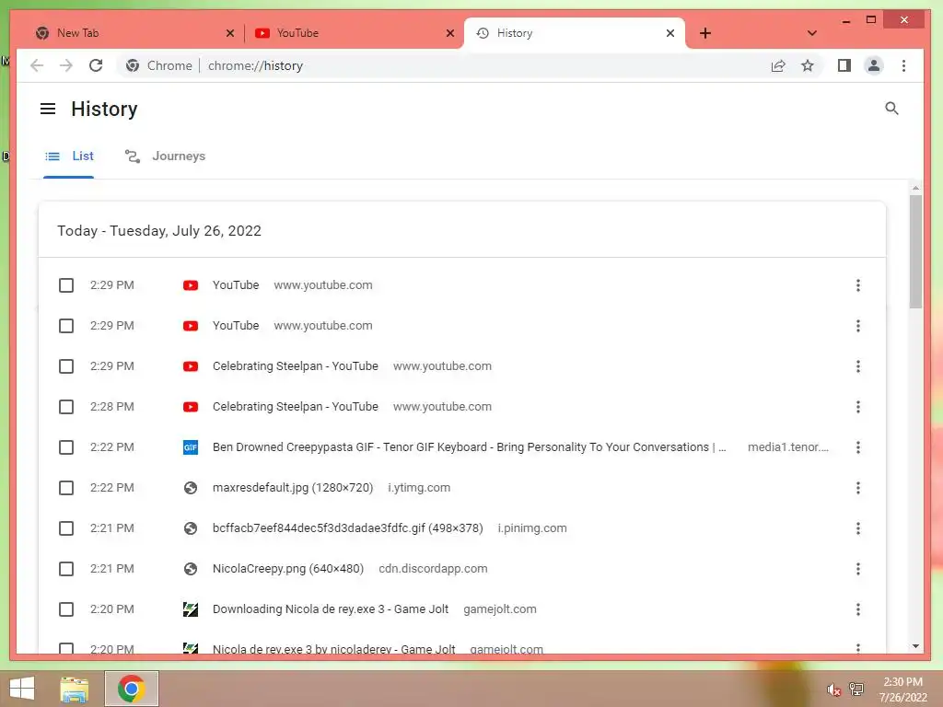Open the bcffacb7eef844dec5f3d3dadae3fdfc.gif link
The image size is (943, 707).
(x=347, y=527)
